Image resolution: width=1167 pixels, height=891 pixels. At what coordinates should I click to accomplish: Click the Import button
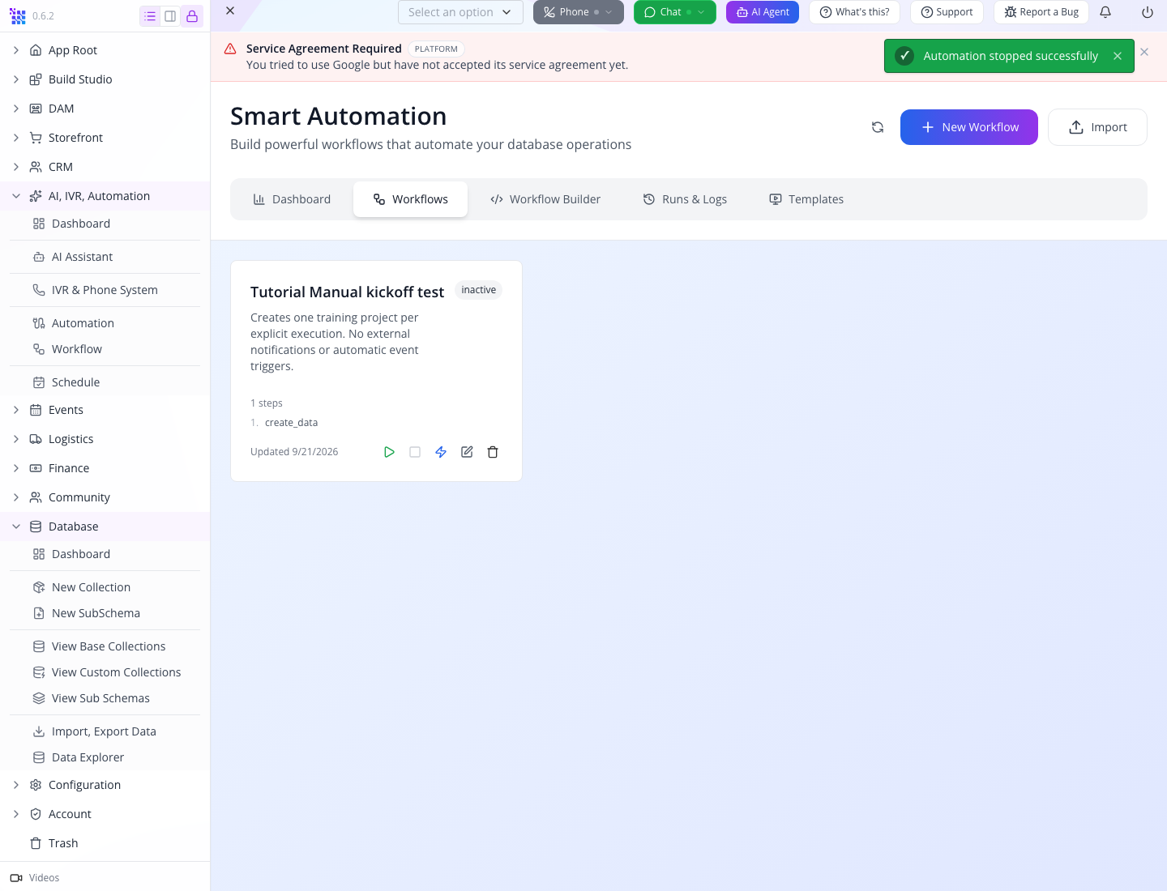(x=1097, y=127)
